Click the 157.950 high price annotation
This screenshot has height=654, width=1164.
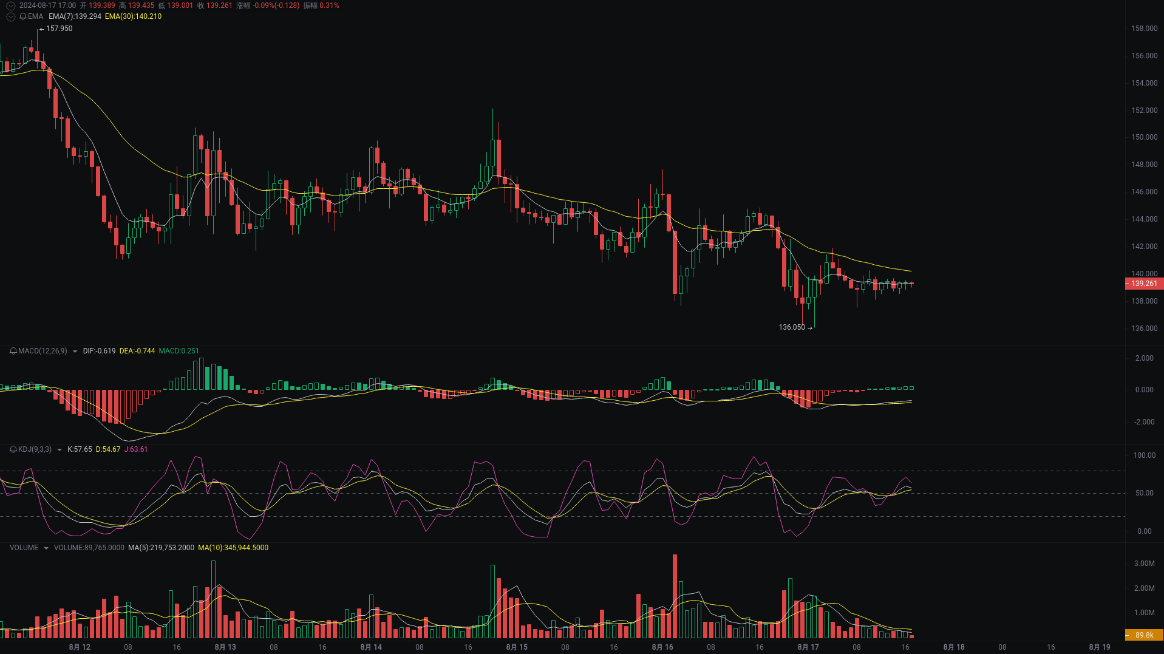pyautogui.click(x=59, y=28)
